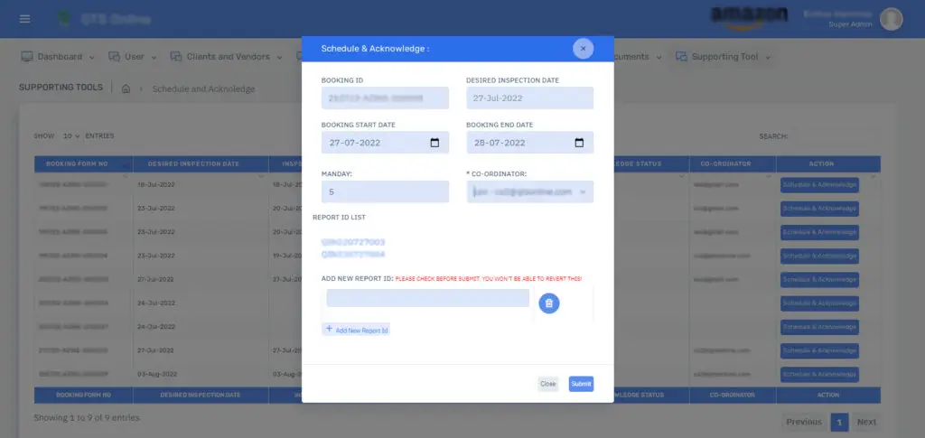The height and width of the screenshot is (438, 925).
Task: Expand the Co-ordinator dropdown
Action: pos(529,191)
